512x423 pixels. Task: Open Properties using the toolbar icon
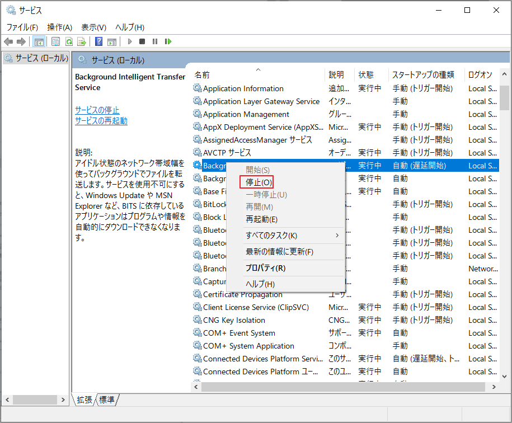[56, 41]
